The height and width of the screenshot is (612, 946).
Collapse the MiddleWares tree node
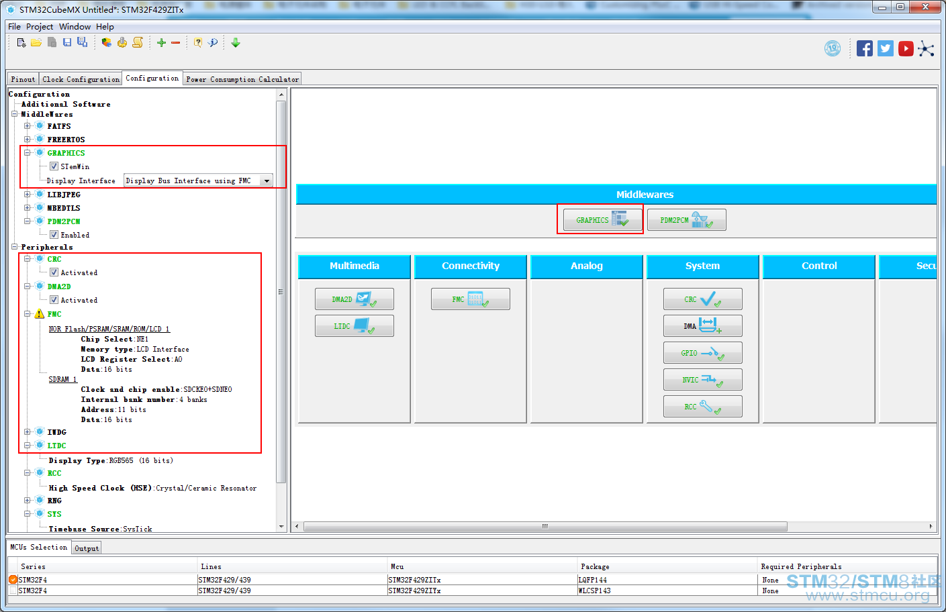14,114
